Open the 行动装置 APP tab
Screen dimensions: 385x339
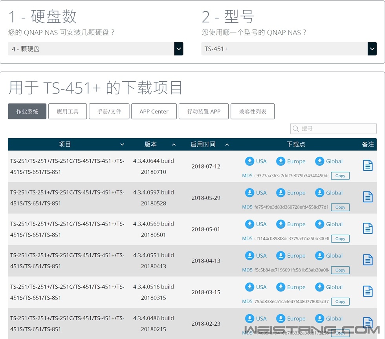pyautogui.click(x=203, y=111)
